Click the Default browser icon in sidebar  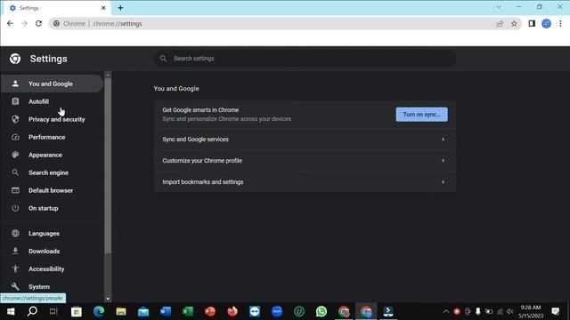click(15, 190)
